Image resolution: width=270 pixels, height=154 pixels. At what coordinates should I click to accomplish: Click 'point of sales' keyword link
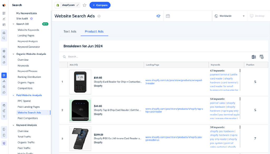(218, 103)
